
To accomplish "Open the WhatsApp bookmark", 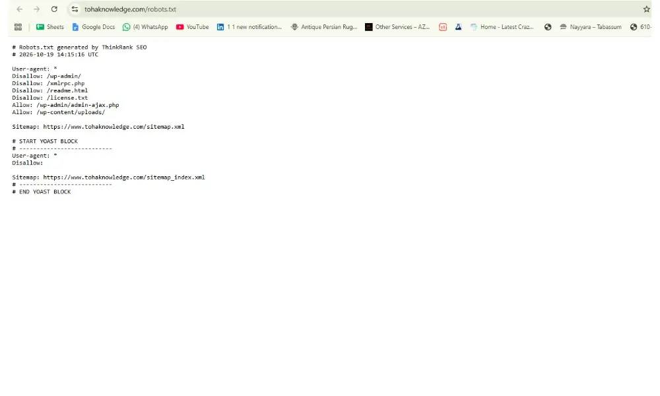I will (145, 27).
